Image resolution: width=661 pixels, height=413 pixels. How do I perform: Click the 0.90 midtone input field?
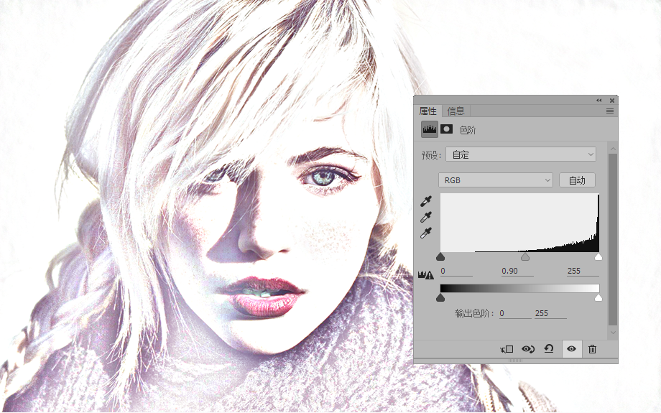tap(517, 271)
